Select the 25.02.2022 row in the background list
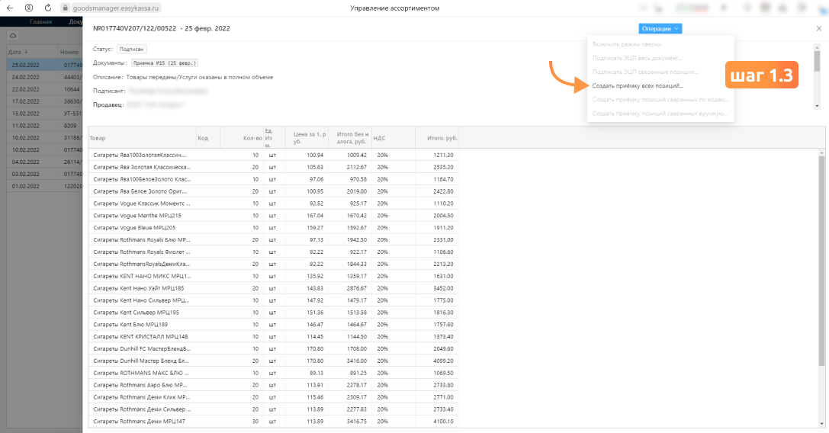Screen dimensions: 829x433 click(44, 65)
